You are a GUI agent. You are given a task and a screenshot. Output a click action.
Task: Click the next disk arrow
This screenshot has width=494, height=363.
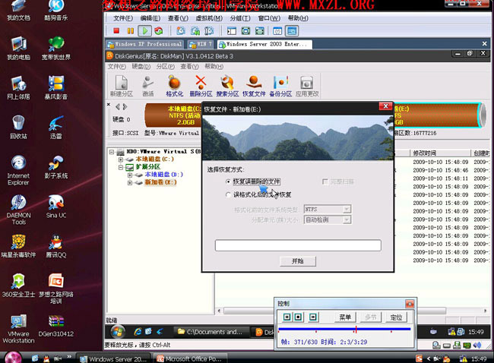[x=125, y=107]
